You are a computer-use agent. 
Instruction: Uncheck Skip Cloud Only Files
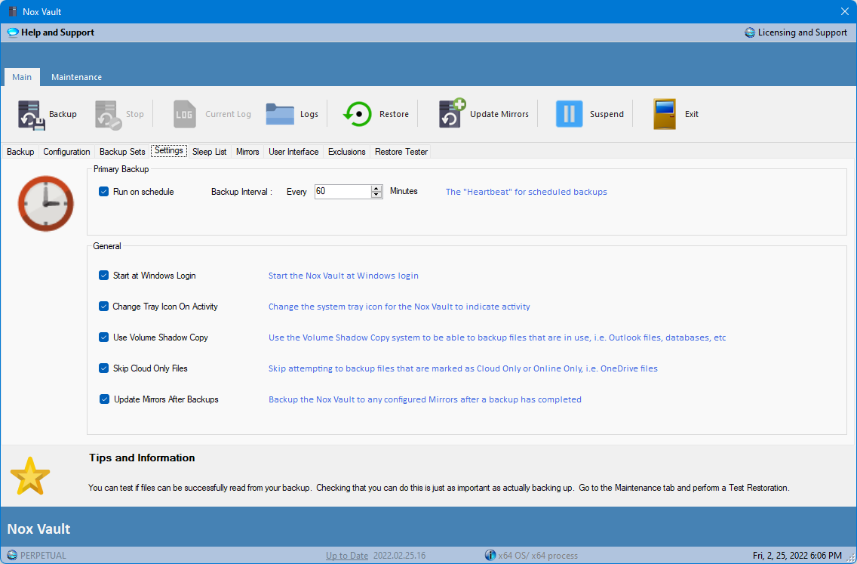pyautogui.click(x=104, y=368)
